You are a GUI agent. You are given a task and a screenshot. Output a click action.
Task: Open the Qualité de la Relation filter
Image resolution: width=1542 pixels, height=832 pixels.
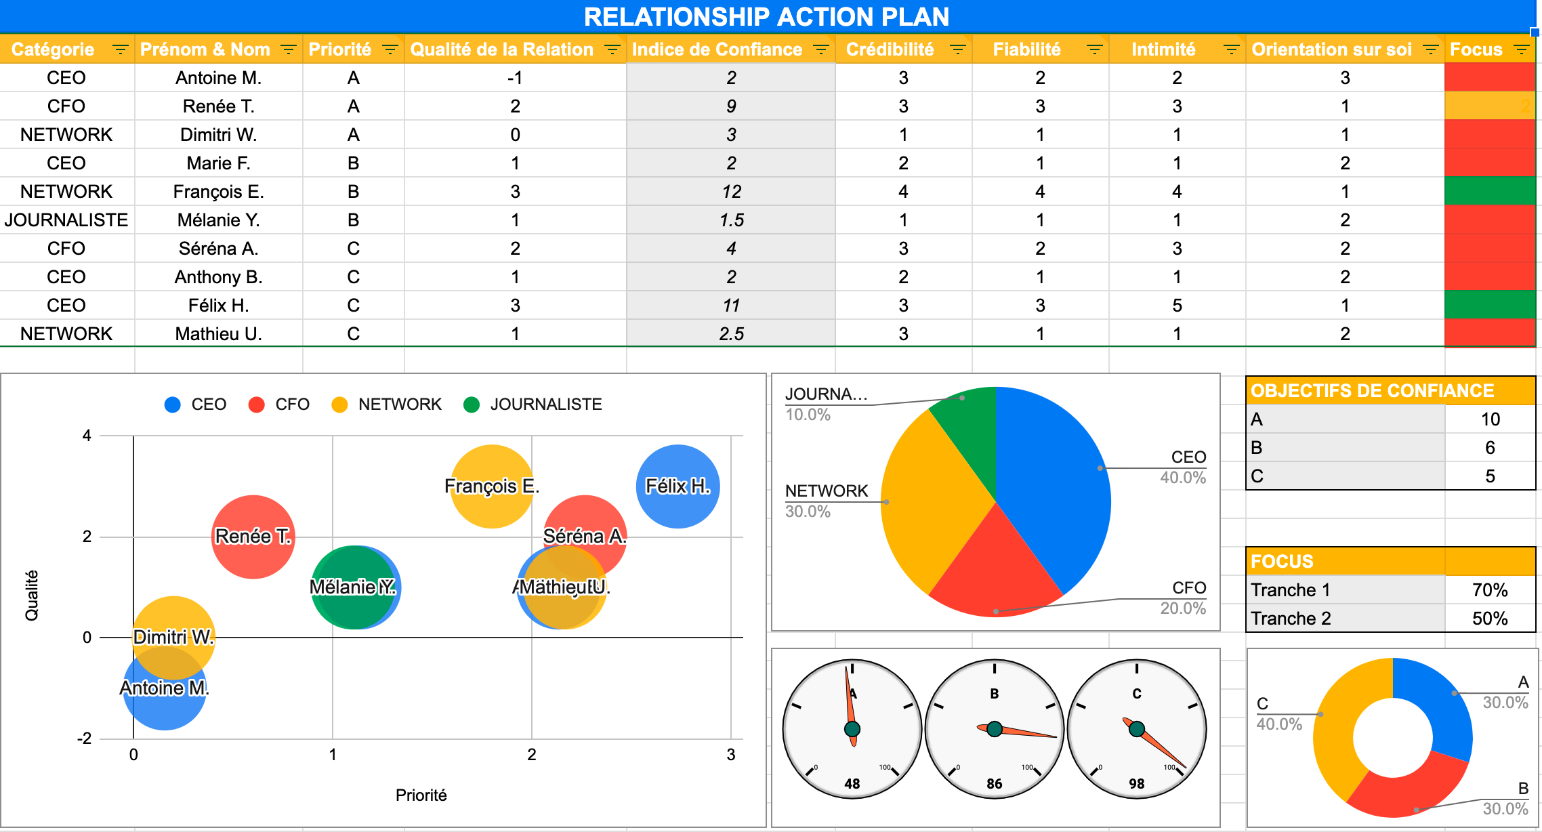[612, 49]
